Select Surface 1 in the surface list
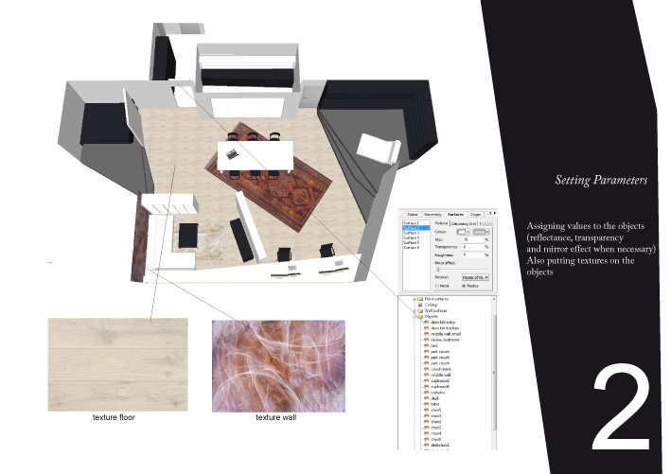This screenshot has height=474, width=671. click(x=416, y=223)
